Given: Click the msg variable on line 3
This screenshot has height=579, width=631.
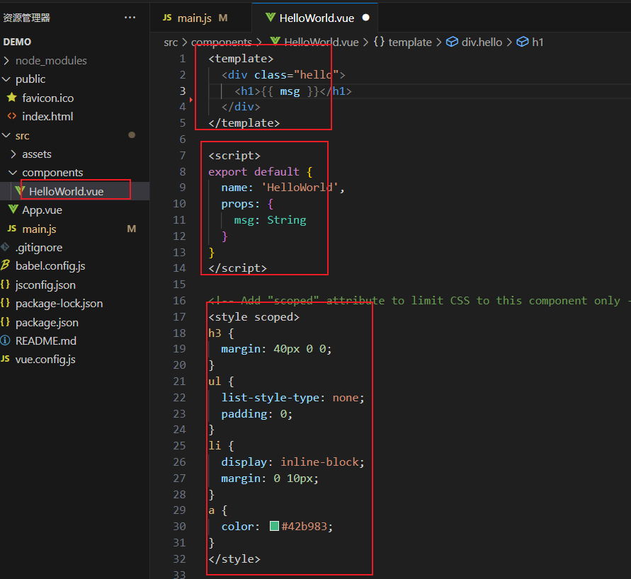Looking at the screenshot, I should click(x=290, y=91).
